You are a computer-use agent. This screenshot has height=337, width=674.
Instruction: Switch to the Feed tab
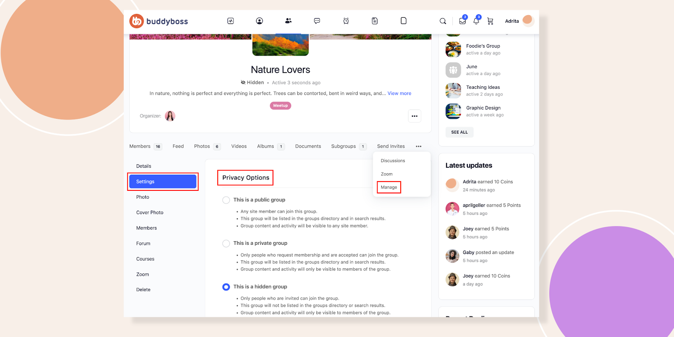pos(178,146)
